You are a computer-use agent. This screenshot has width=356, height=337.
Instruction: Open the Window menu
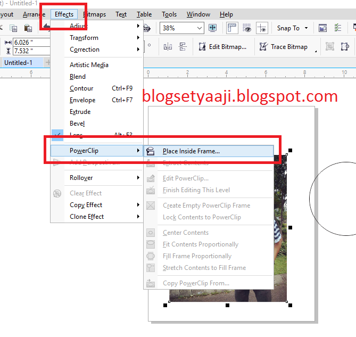pos(198,14)
